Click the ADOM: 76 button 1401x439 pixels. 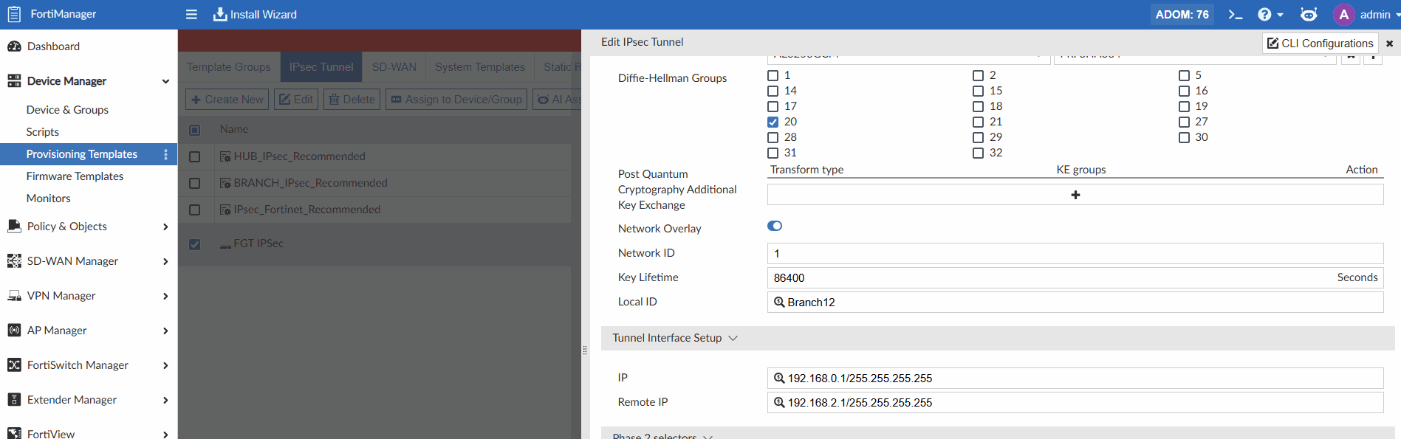pyautogui.click(x=1182, y=14)
